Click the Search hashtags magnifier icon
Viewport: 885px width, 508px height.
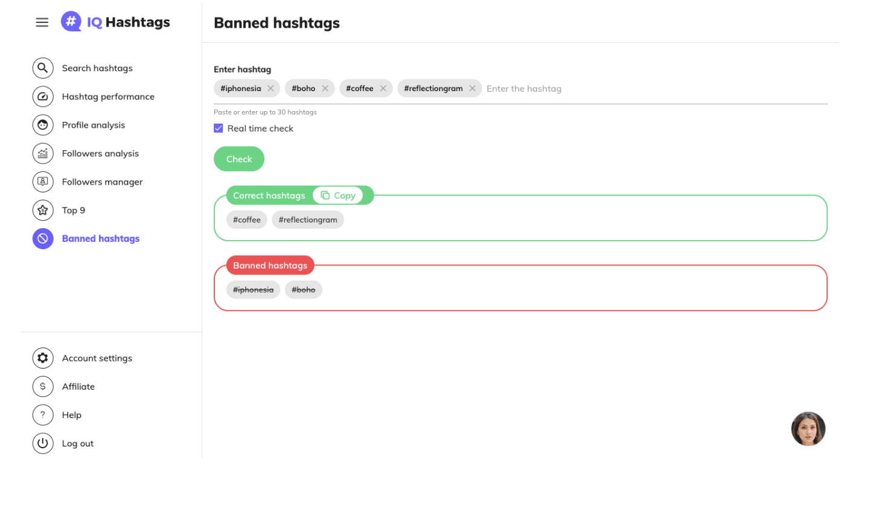point(43,68)
